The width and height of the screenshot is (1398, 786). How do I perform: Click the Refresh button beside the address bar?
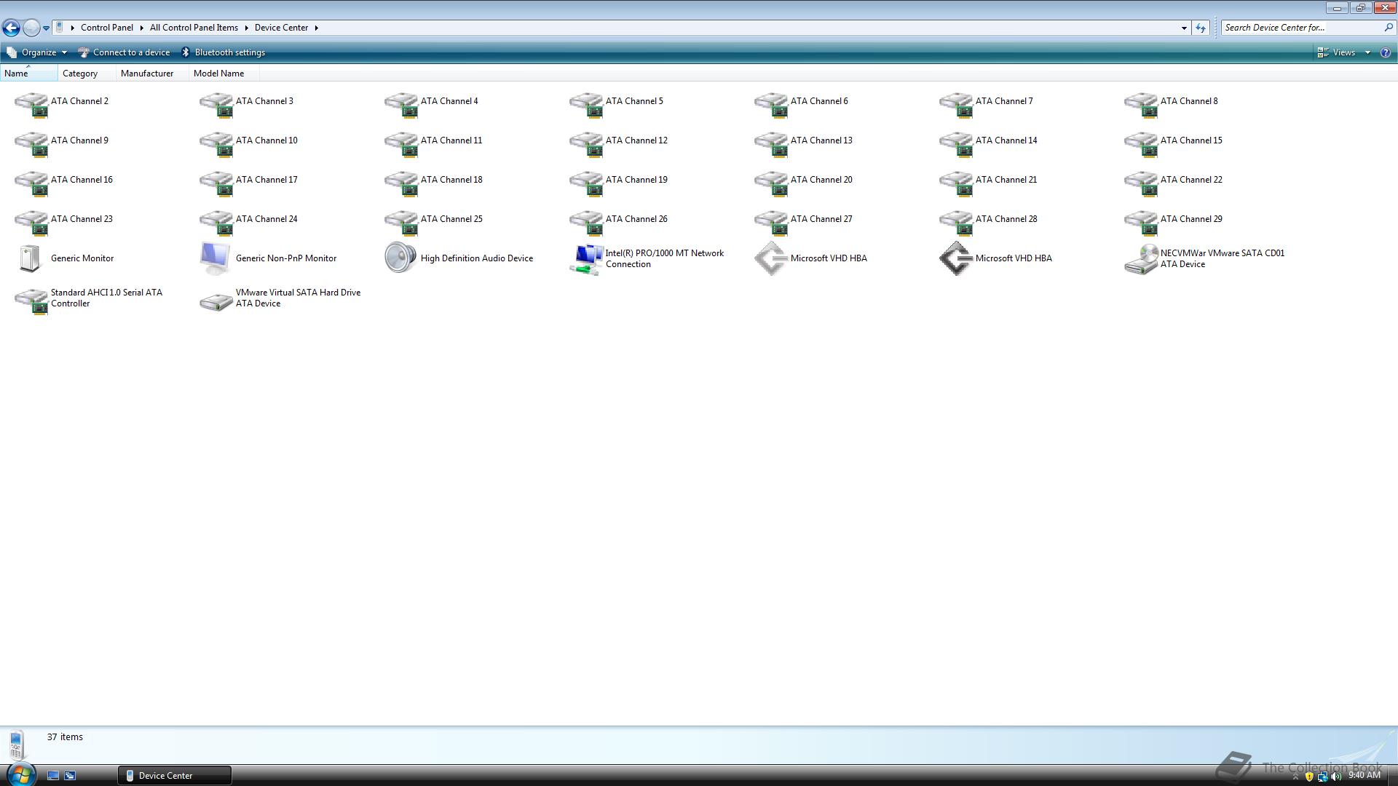[x=1201, y=28]
